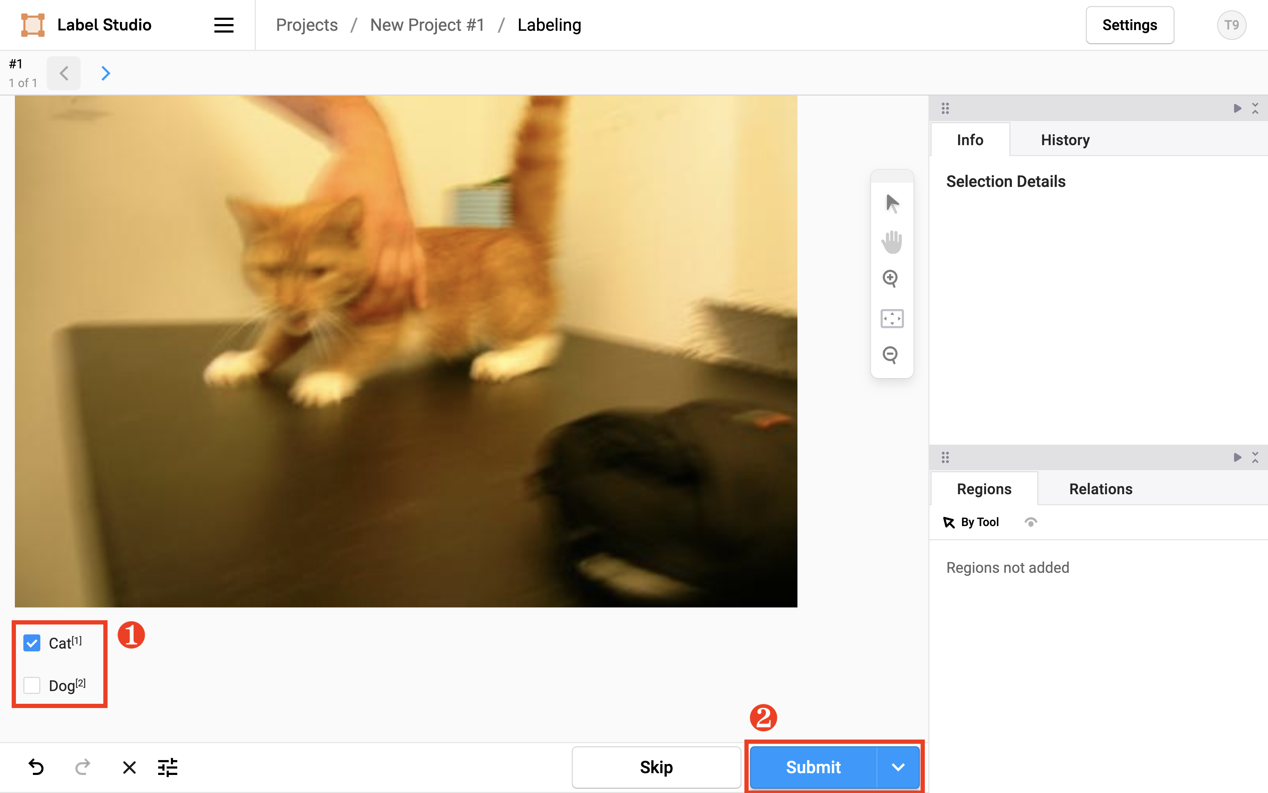Check the Dog checkbox
Viewport: 1268px width, 793px height.
32,685
